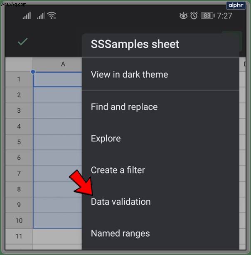Toggle View in dark theme

pyautogui.click(x=129, y=75)
